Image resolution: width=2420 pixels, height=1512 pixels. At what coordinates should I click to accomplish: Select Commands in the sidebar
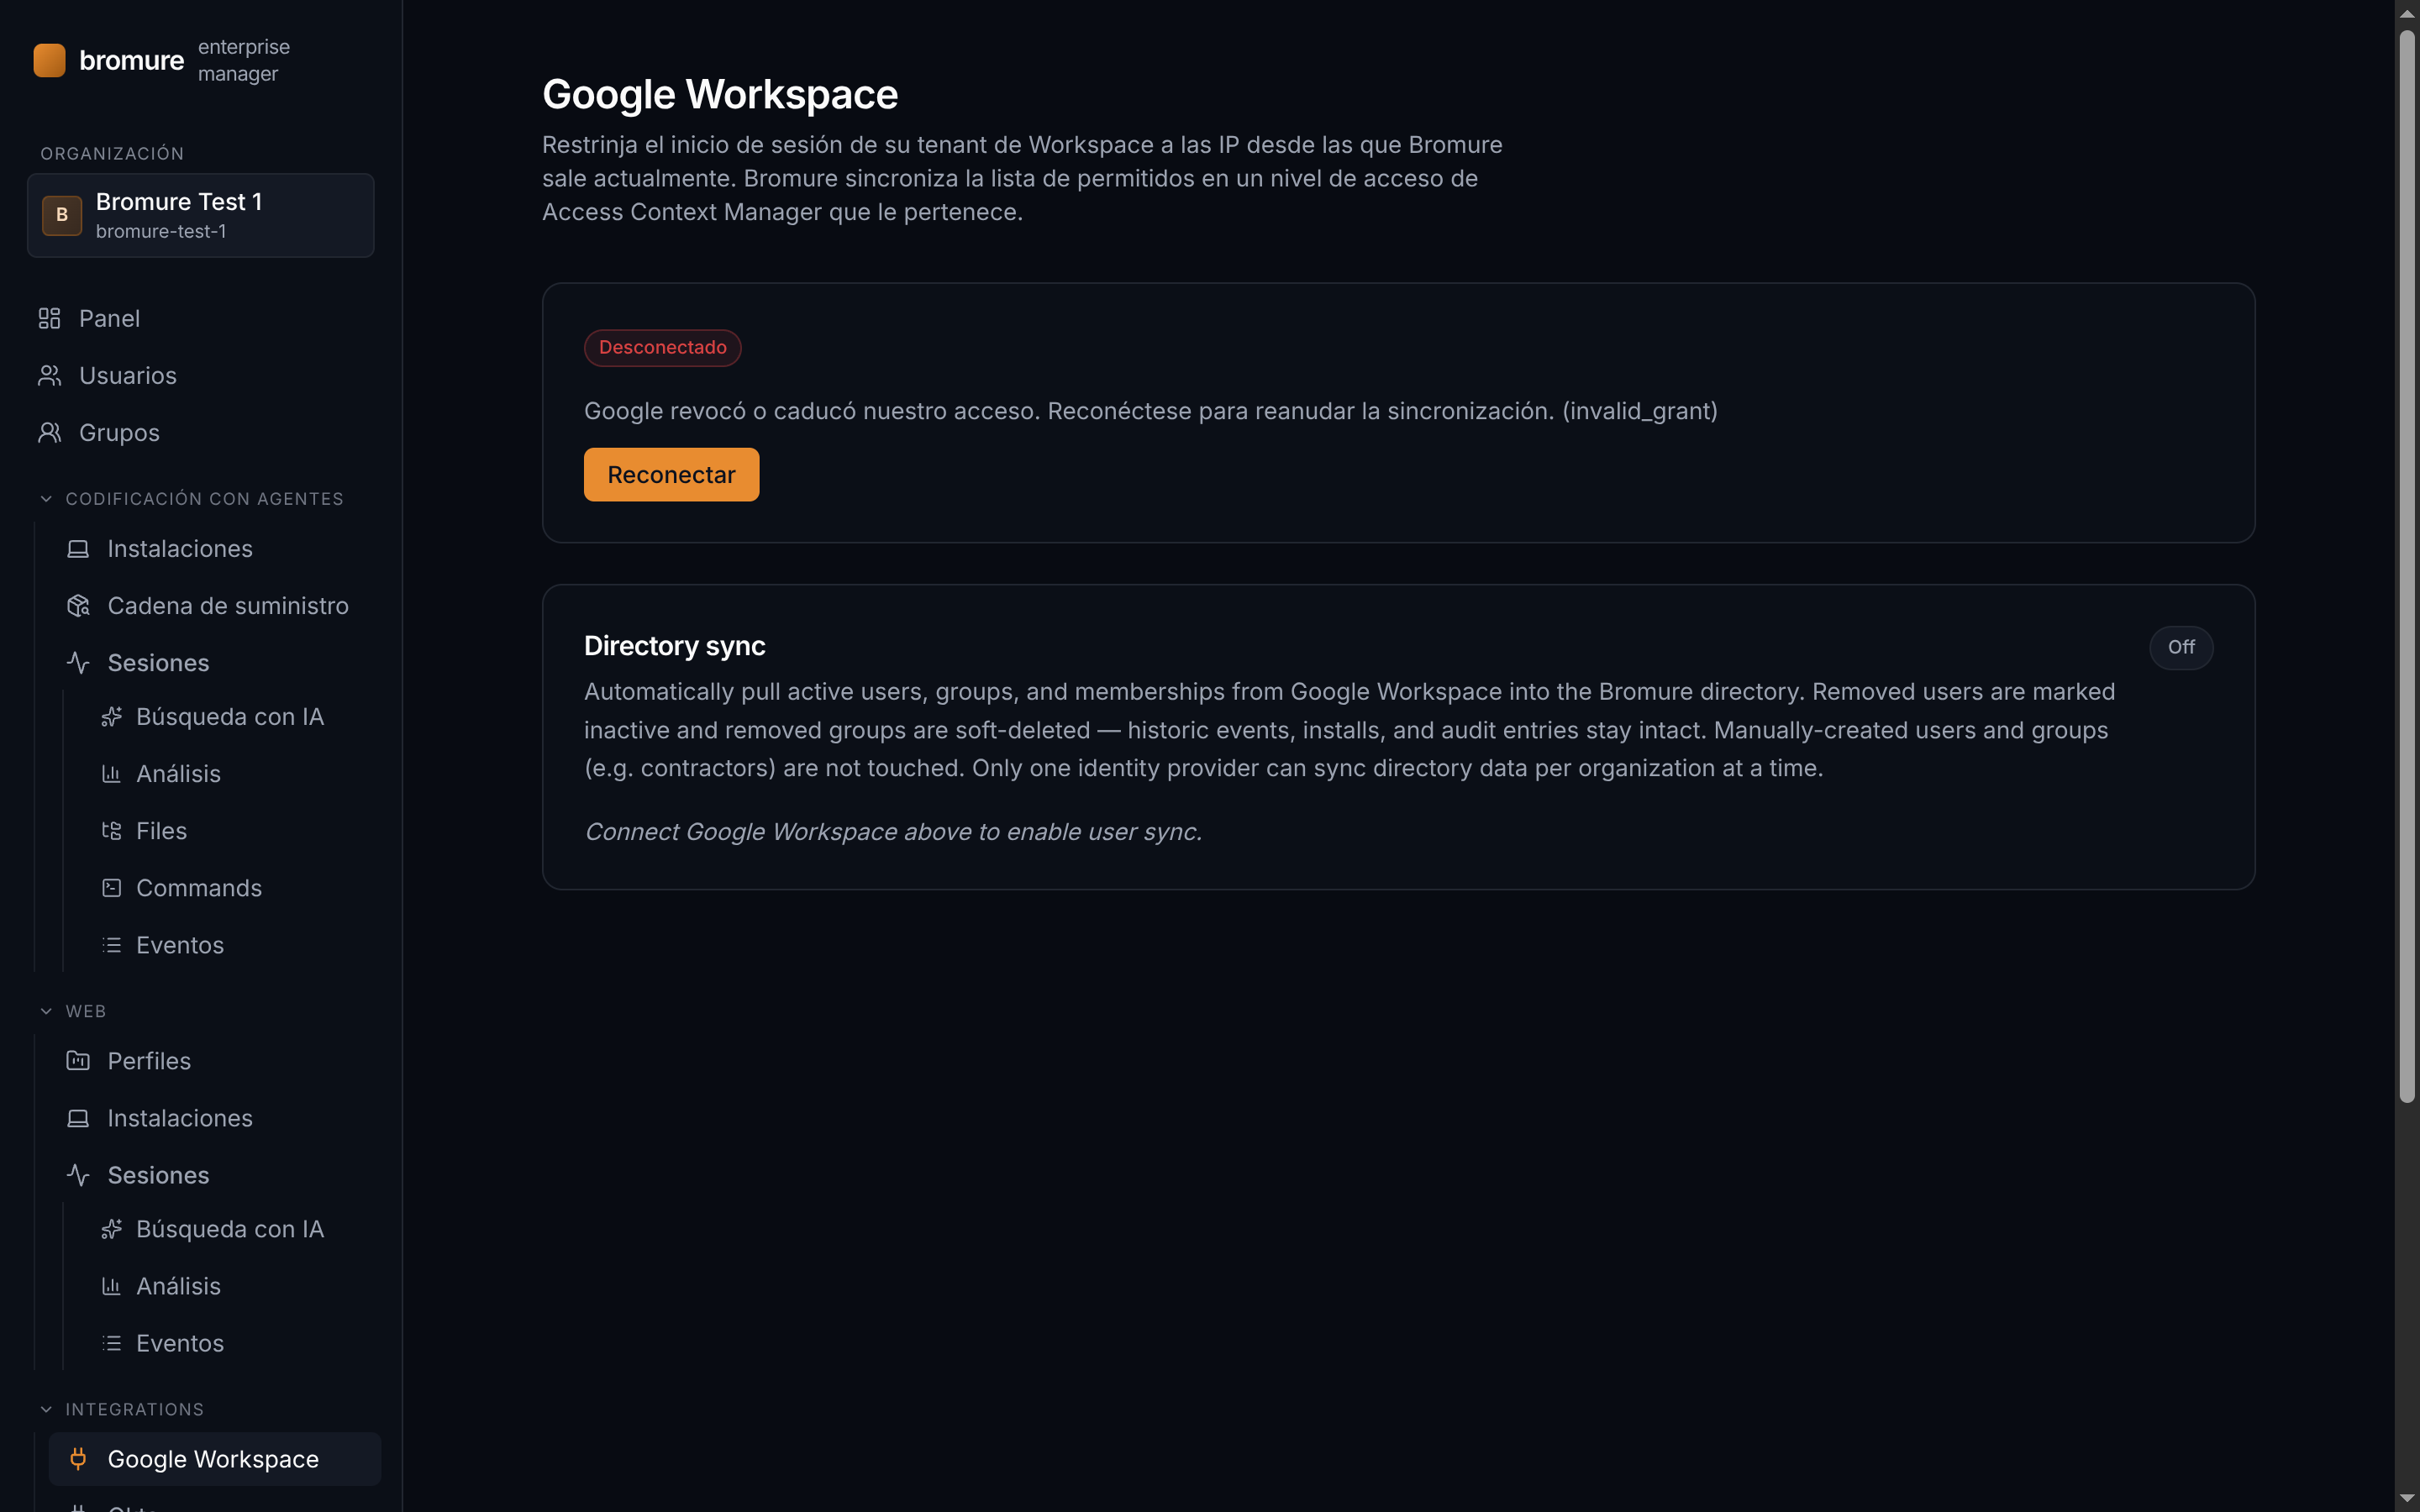[x=230, y=888]
